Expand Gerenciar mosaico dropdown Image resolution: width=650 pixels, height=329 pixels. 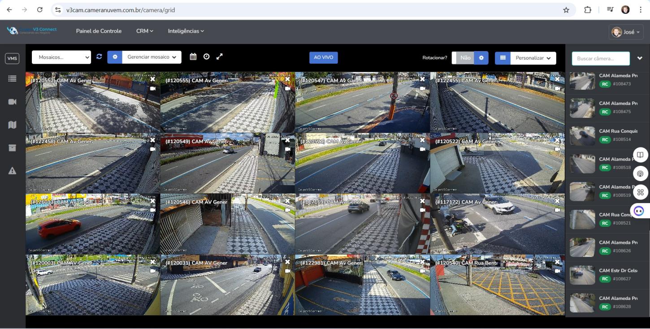(x=152, y=57)
